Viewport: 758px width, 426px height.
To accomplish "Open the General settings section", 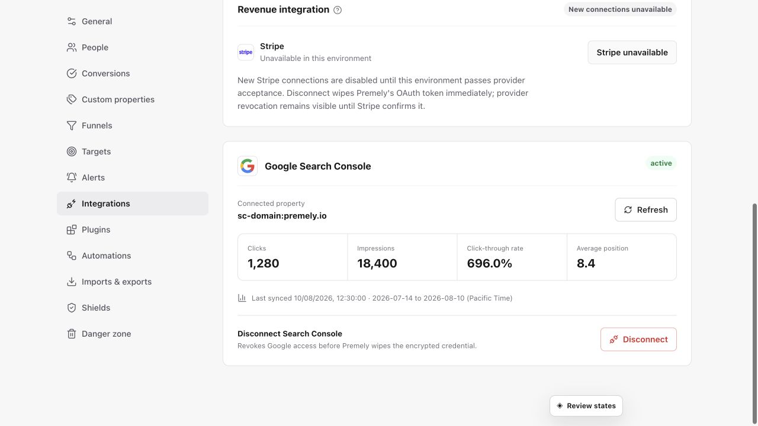I will [133, 21].
